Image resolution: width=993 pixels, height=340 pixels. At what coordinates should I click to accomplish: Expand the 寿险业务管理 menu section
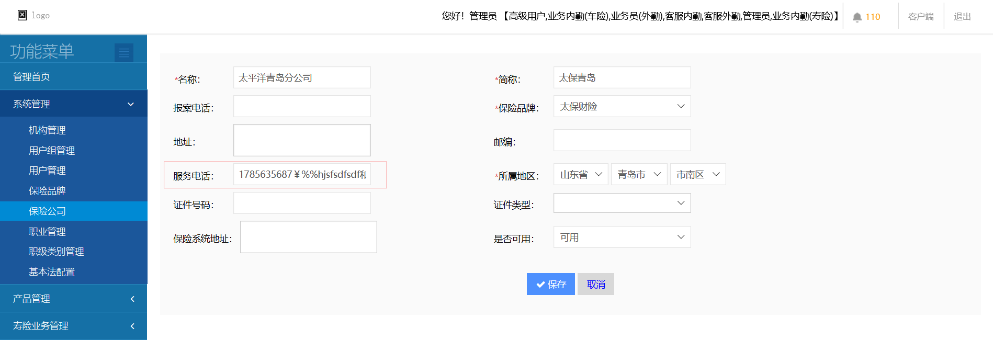coord(73,326)
